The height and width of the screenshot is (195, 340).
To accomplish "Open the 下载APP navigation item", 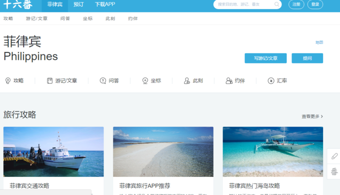I will tap(105, 4).
